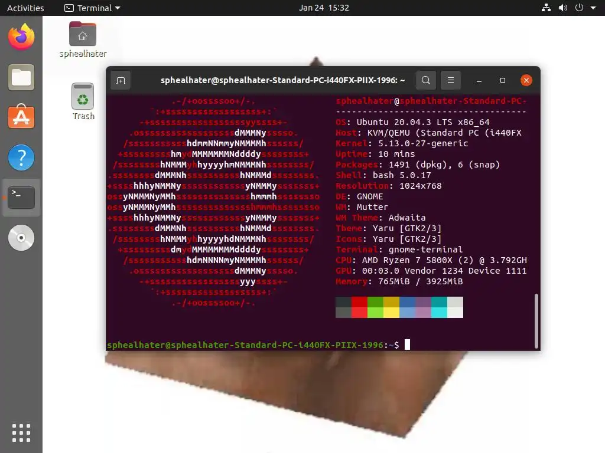
Task: Click the '5.13.0-27-generic' kernel text
Action: tap(423, 143)
